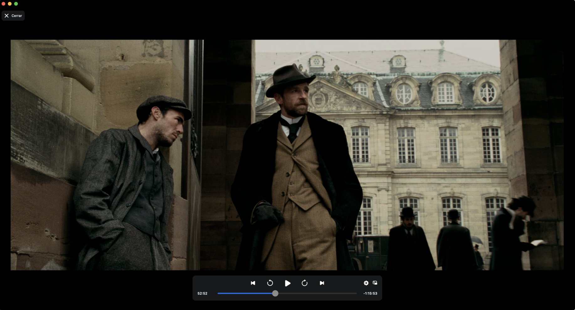Screen dimensions: 575x310
Task: Click the video frame to toggle playback
Action: click(x=287, y=155)
